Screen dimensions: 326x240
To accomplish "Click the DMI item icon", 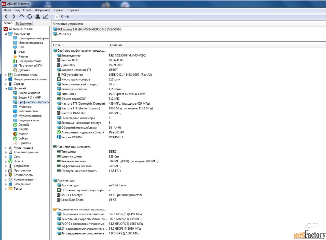I will tap(15, 47).
